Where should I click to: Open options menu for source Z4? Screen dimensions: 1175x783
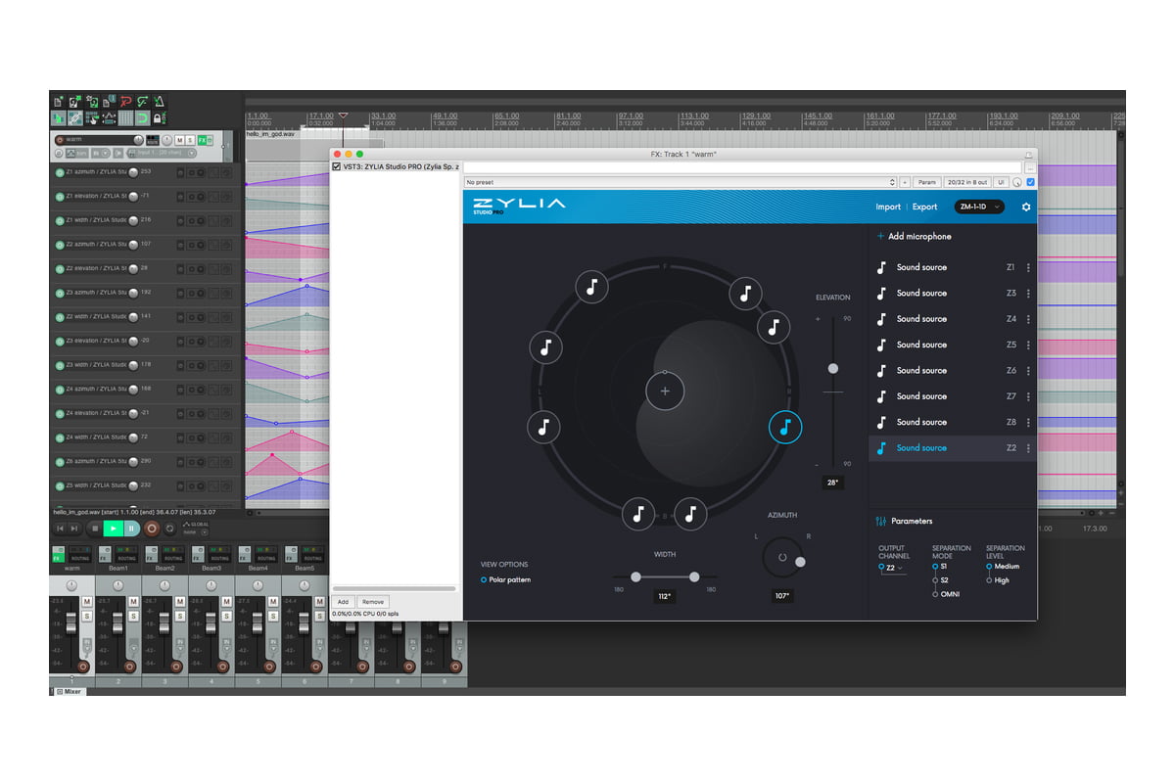(x=1028, y=319)
